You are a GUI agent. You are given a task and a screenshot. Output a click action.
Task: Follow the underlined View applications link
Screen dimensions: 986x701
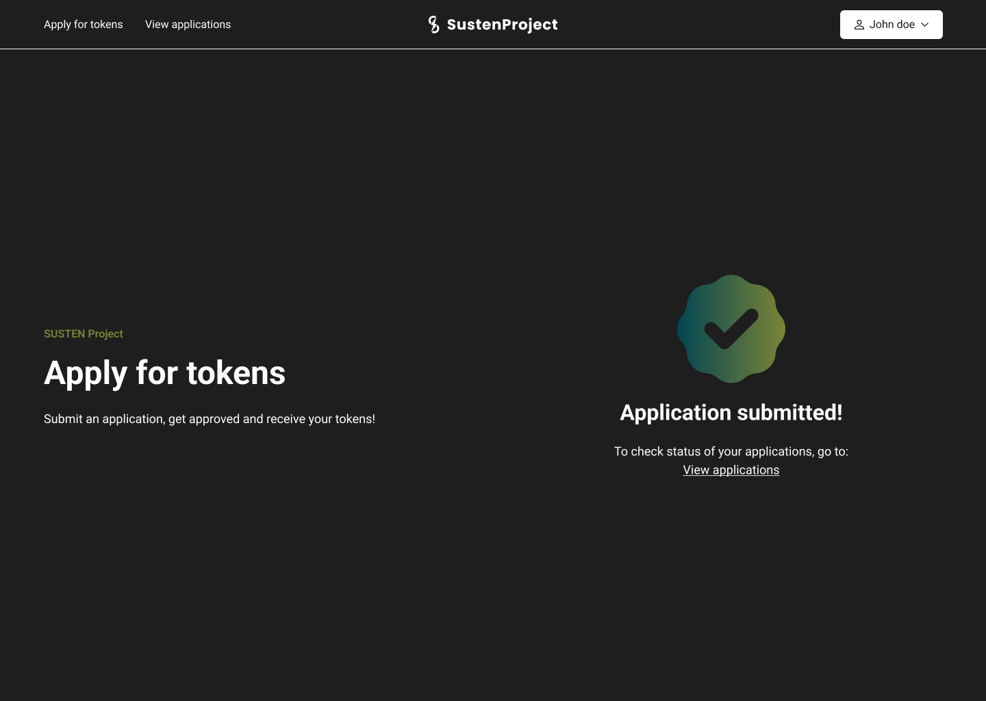click(x=731, y=470)
